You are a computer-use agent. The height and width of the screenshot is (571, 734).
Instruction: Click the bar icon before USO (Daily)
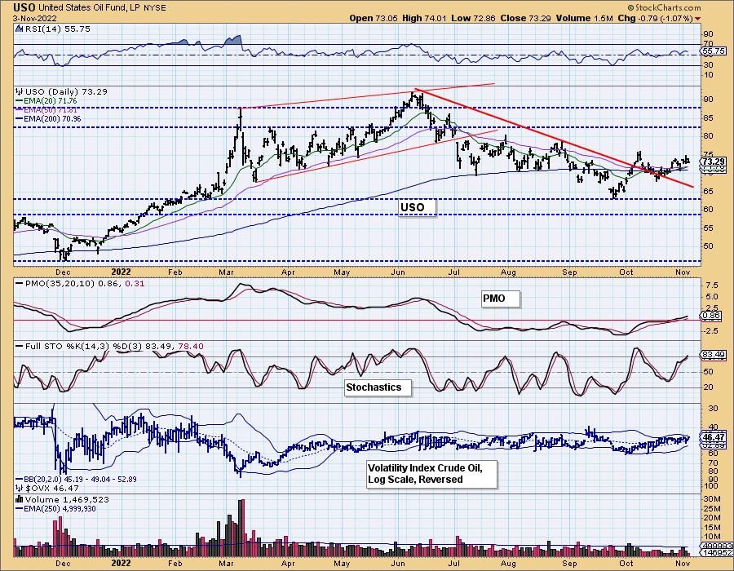20,91
